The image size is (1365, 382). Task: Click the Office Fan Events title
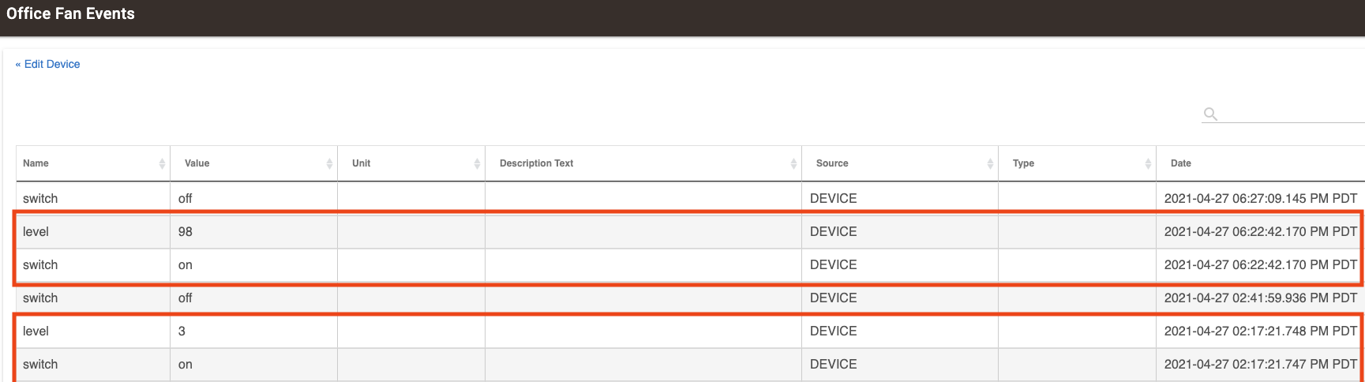(x=70, y=13)
